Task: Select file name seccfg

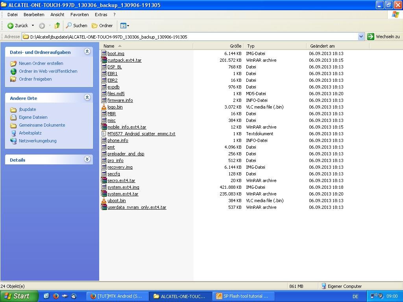Action: pyautogui.click(x=114, y=174)
